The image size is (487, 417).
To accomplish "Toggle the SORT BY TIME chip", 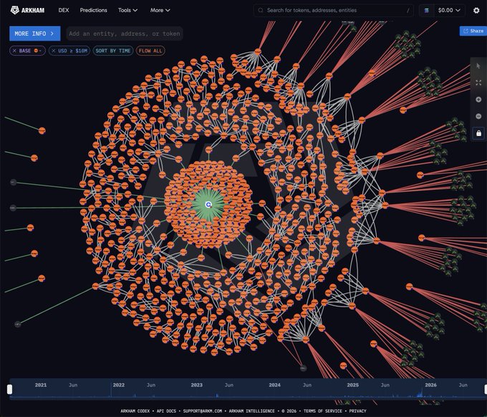I will coord(112,51).
